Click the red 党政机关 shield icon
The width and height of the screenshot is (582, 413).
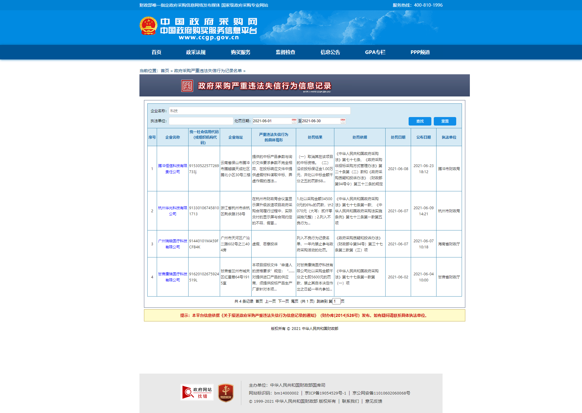pyautogui.click(x=226, y=393)
